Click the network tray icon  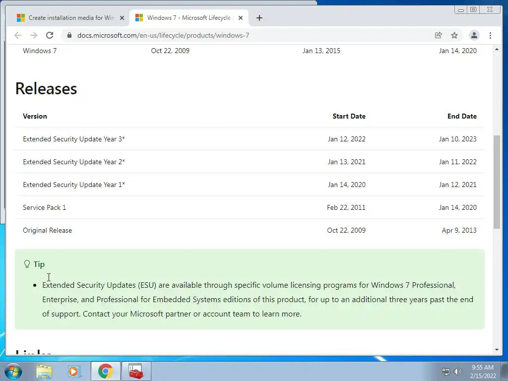point(446,372)
